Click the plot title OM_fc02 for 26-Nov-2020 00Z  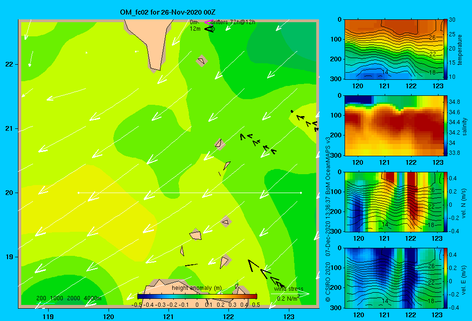(x=168, y=12)
